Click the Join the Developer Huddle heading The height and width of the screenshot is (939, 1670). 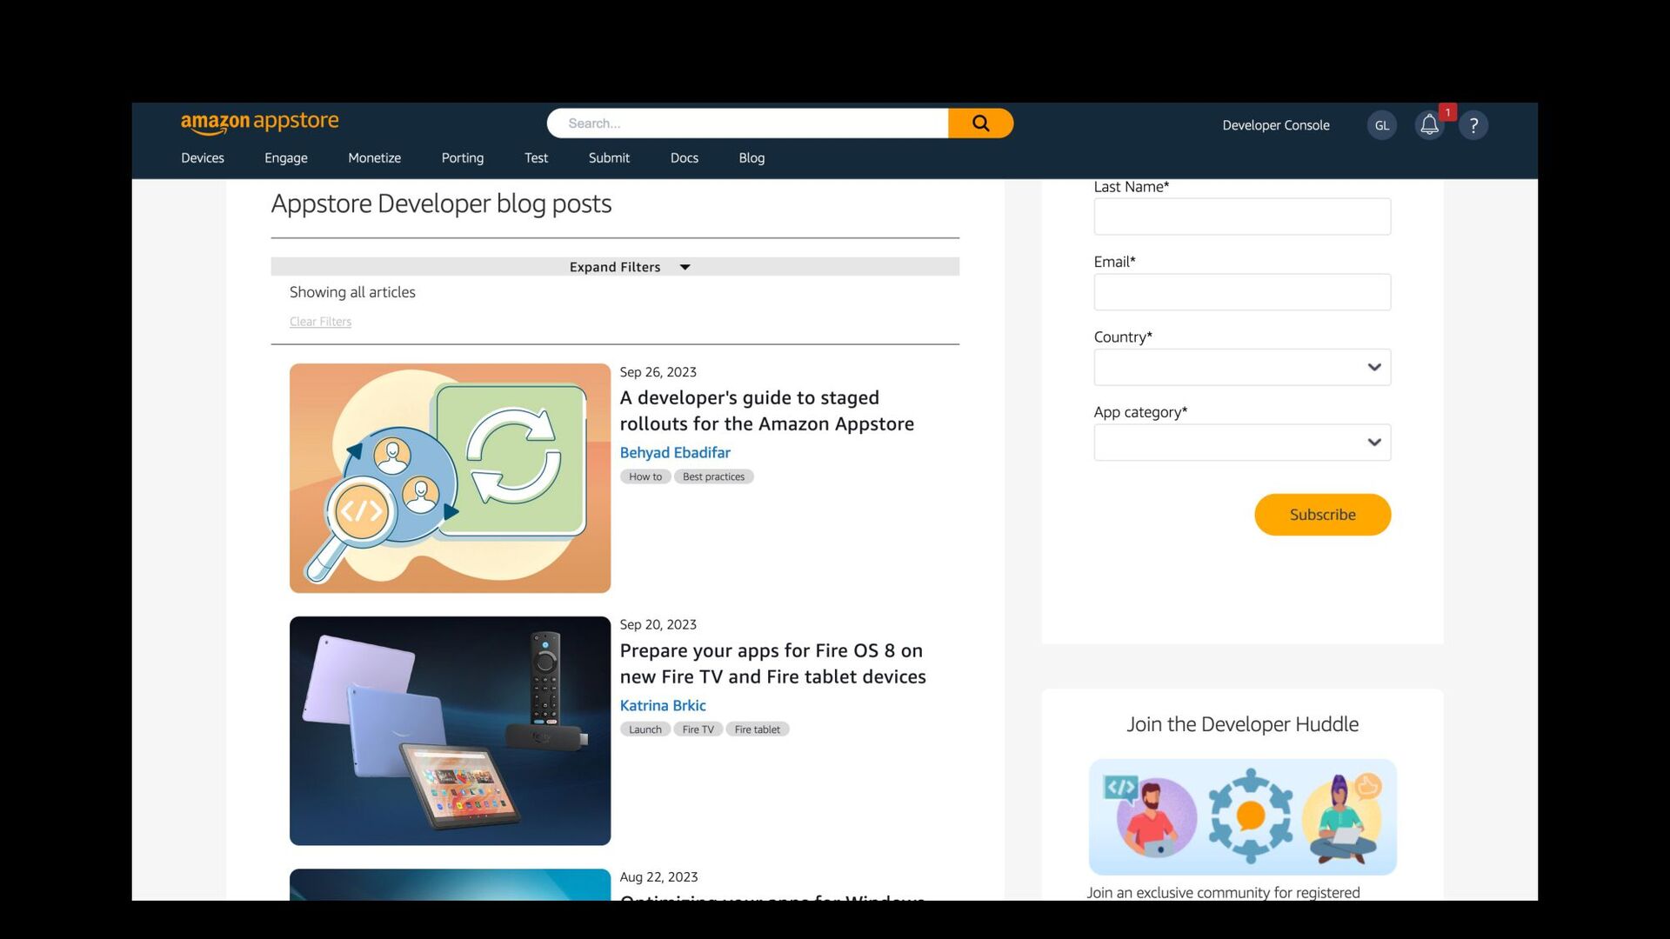pos(1242,724)
